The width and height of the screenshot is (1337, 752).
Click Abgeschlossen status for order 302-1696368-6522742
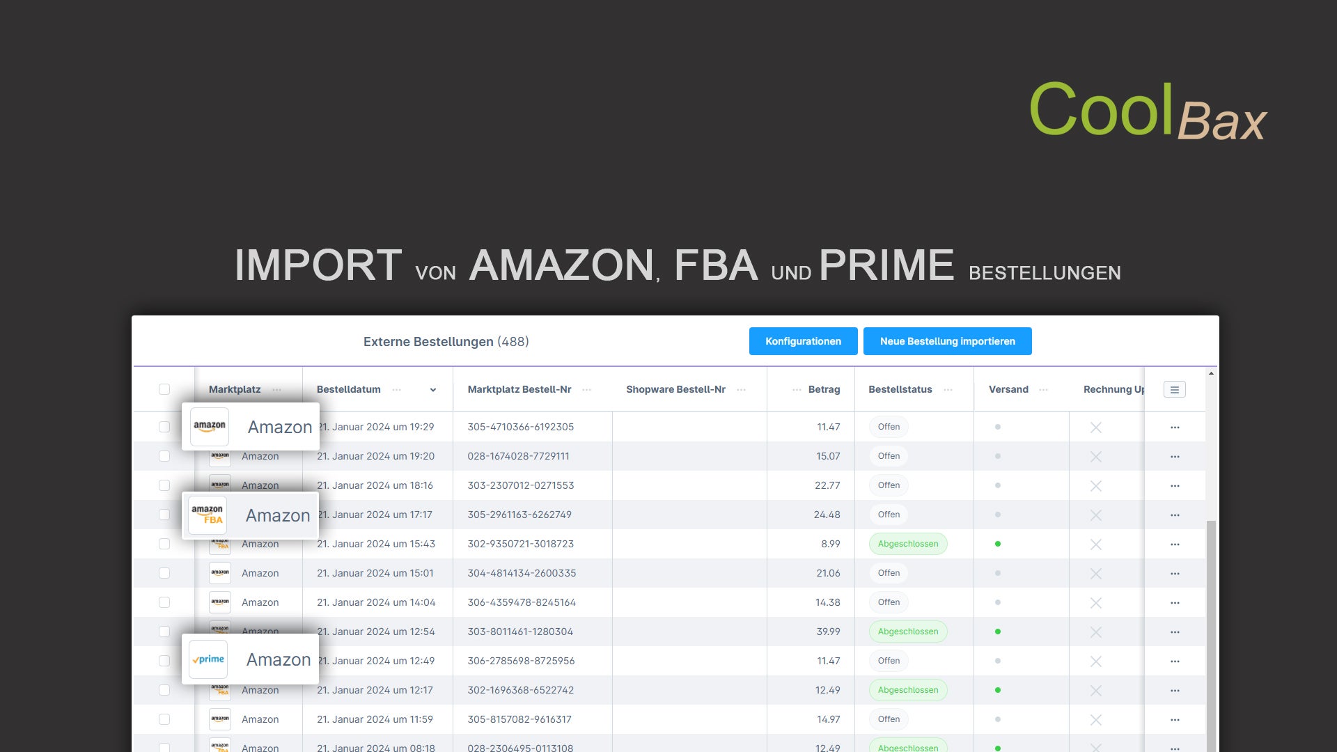pos(908,690)
